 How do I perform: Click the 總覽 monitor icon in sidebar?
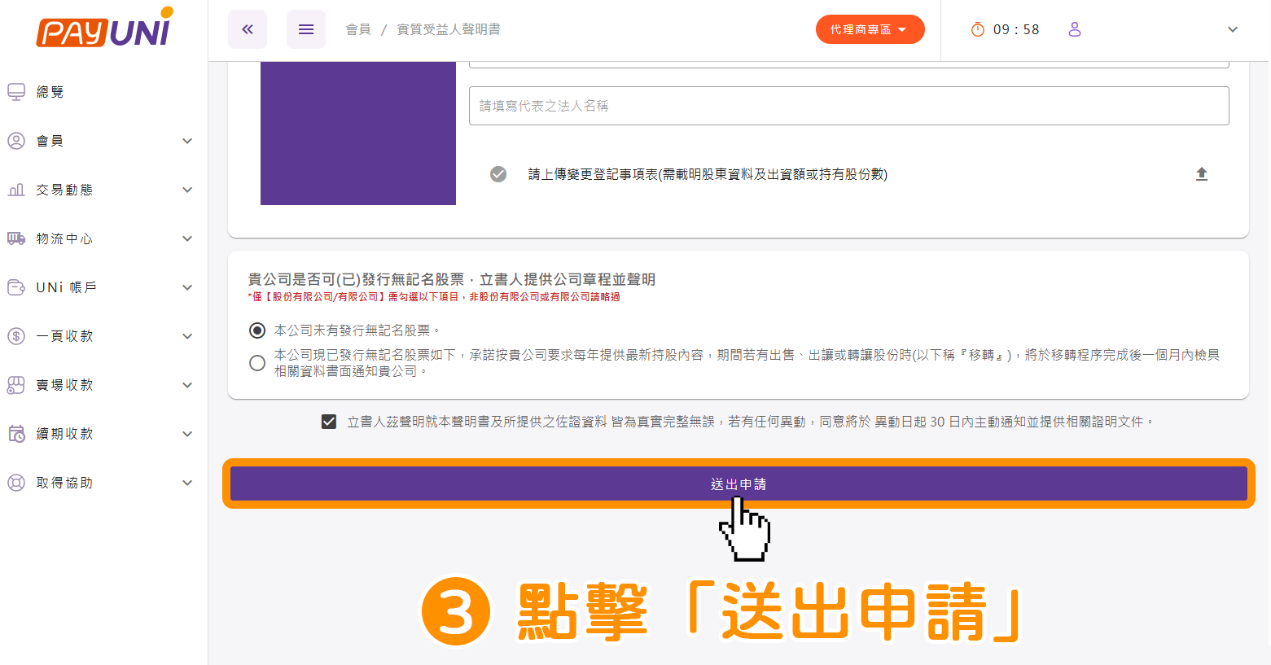pos(16,92)
